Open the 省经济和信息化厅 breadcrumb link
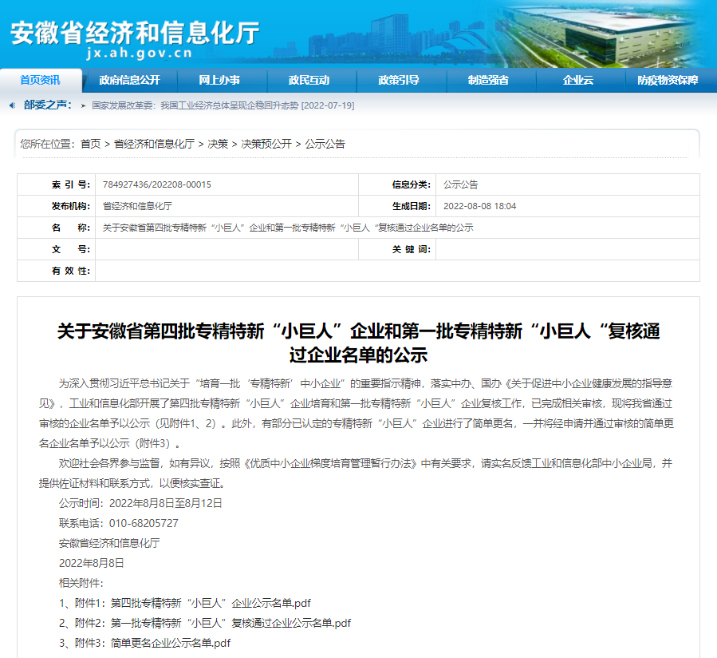Screen dimensions: 717x658 [x=154, y=144]
